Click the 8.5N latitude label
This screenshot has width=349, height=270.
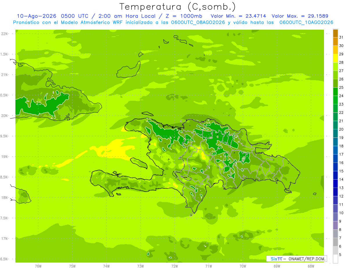4,177
